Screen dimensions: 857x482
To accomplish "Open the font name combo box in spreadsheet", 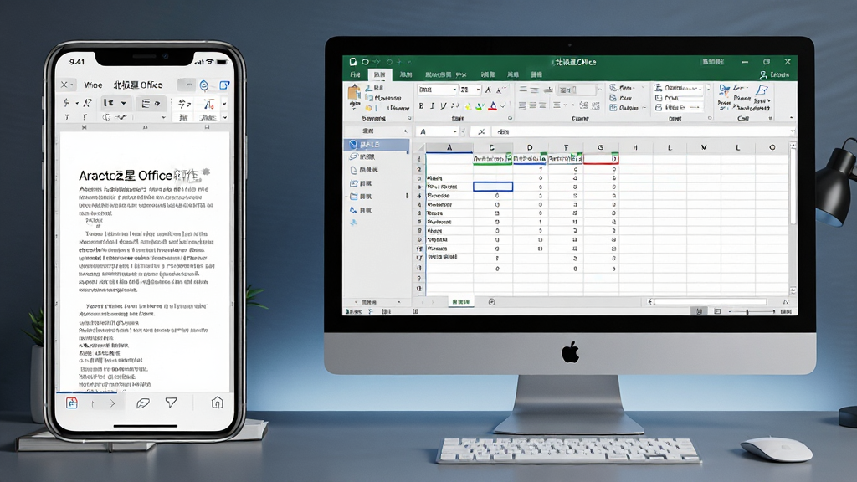I will 437,90.
